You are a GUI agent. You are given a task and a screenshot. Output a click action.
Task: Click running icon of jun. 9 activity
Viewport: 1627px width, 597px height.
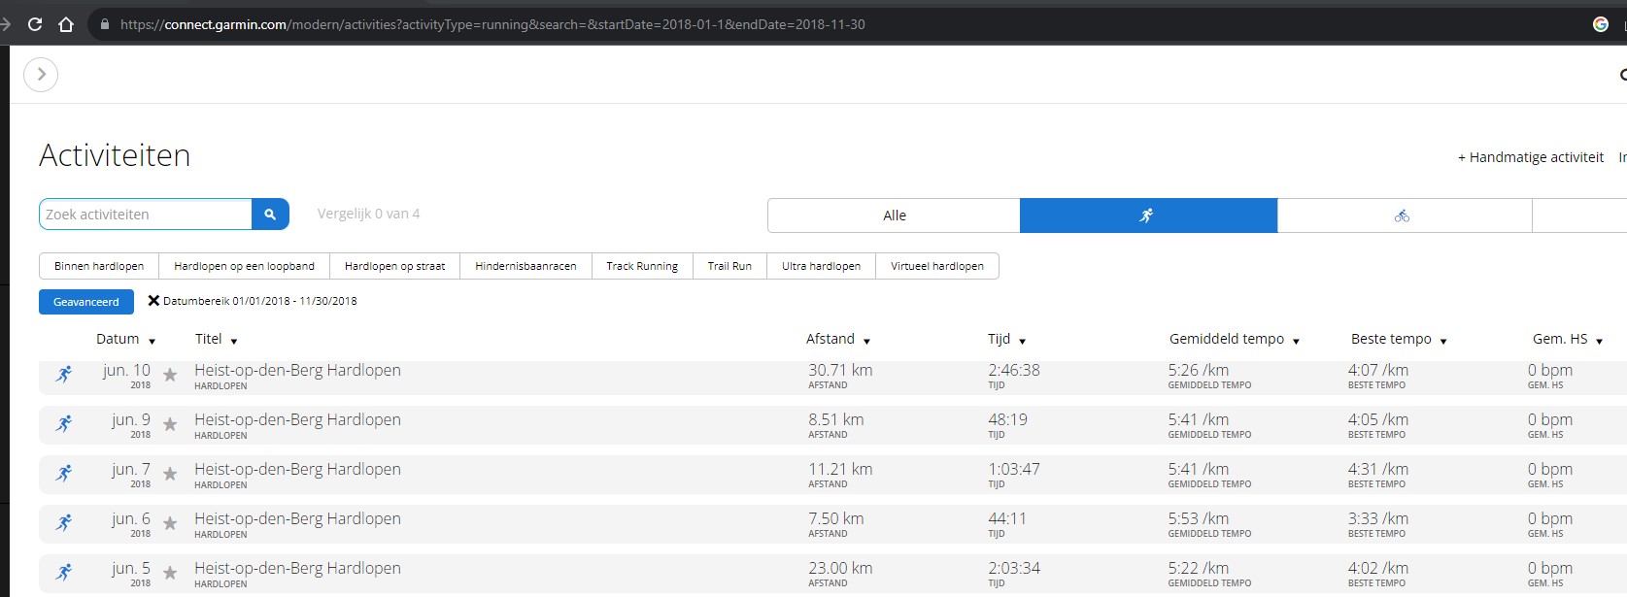[x=64, y=424]
